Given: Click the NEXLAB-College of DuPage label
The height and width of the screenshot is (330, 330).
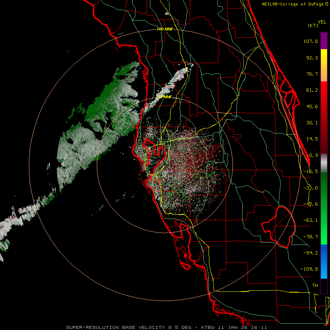Looking at the screenshot, I should 295,4.
